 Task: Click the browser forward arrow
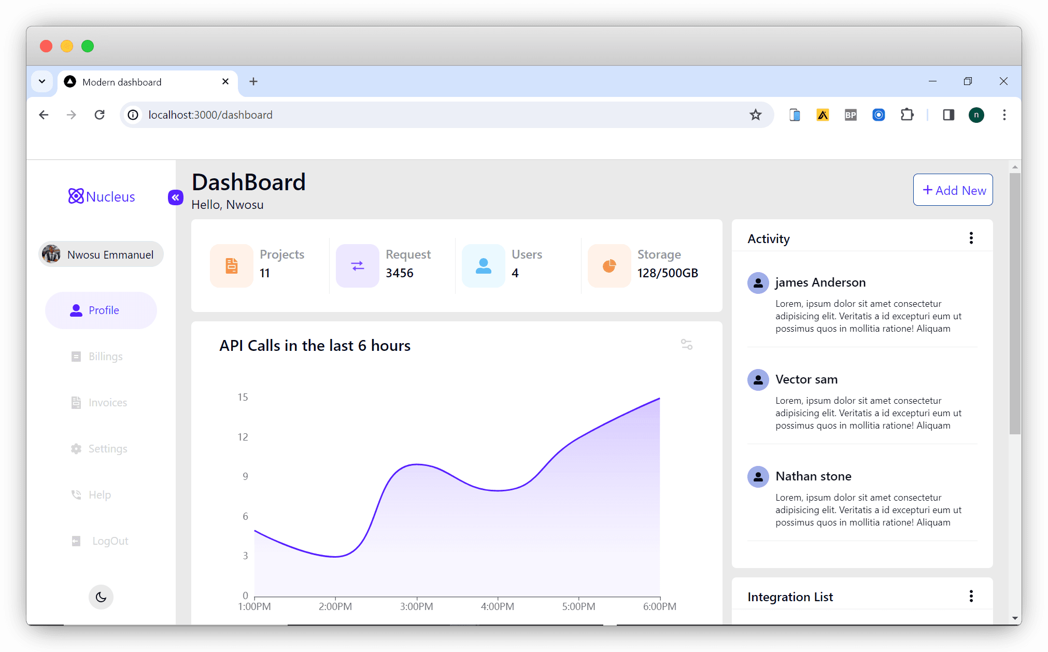[x=72, y=115]
